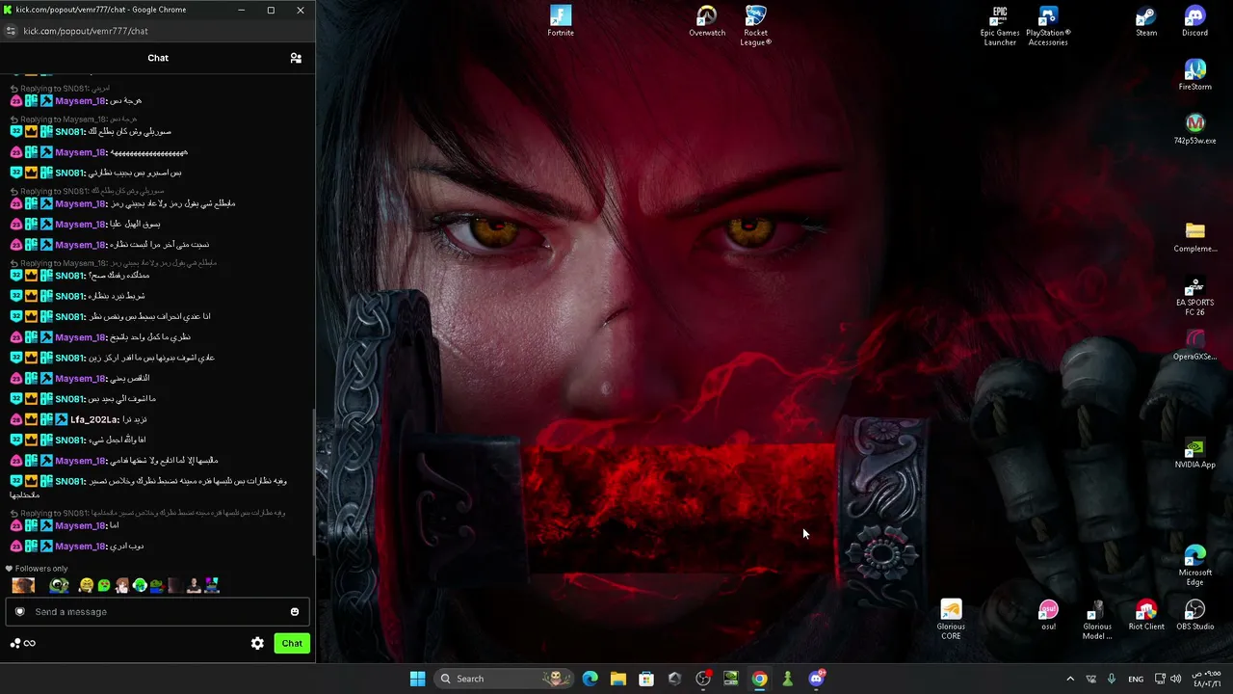Click the Send a message input field

click(x=158, y=611)
